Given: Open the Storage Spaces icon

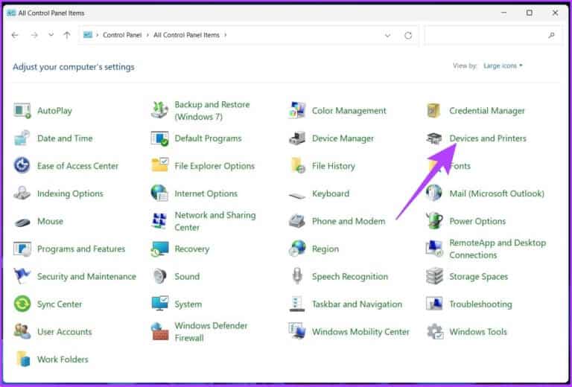Looking at the screenshot, I should click(x=434, y=276).
